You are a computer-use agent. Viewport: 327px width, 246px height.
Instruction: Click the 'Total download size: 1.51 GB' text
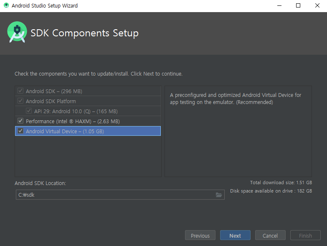pos(281,183)
